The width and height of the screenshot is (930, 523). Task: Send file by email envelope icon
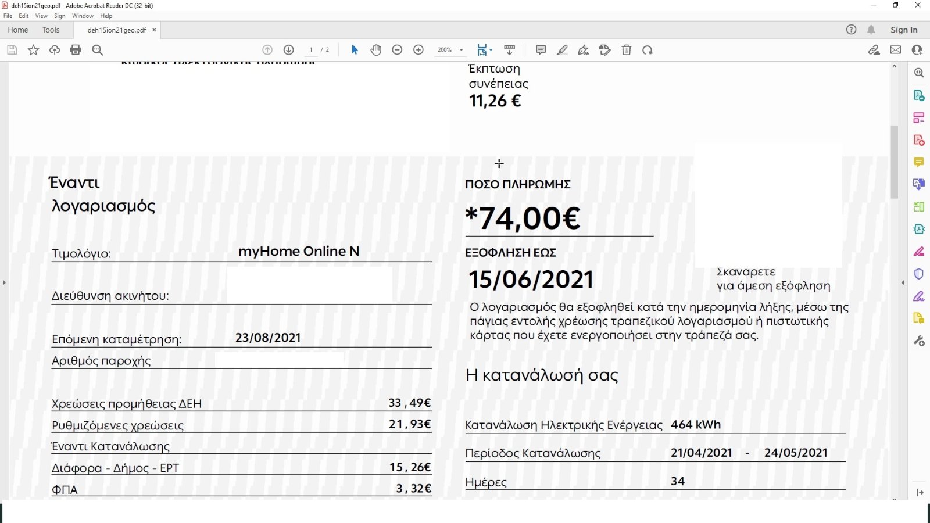(x=896, y=50)
